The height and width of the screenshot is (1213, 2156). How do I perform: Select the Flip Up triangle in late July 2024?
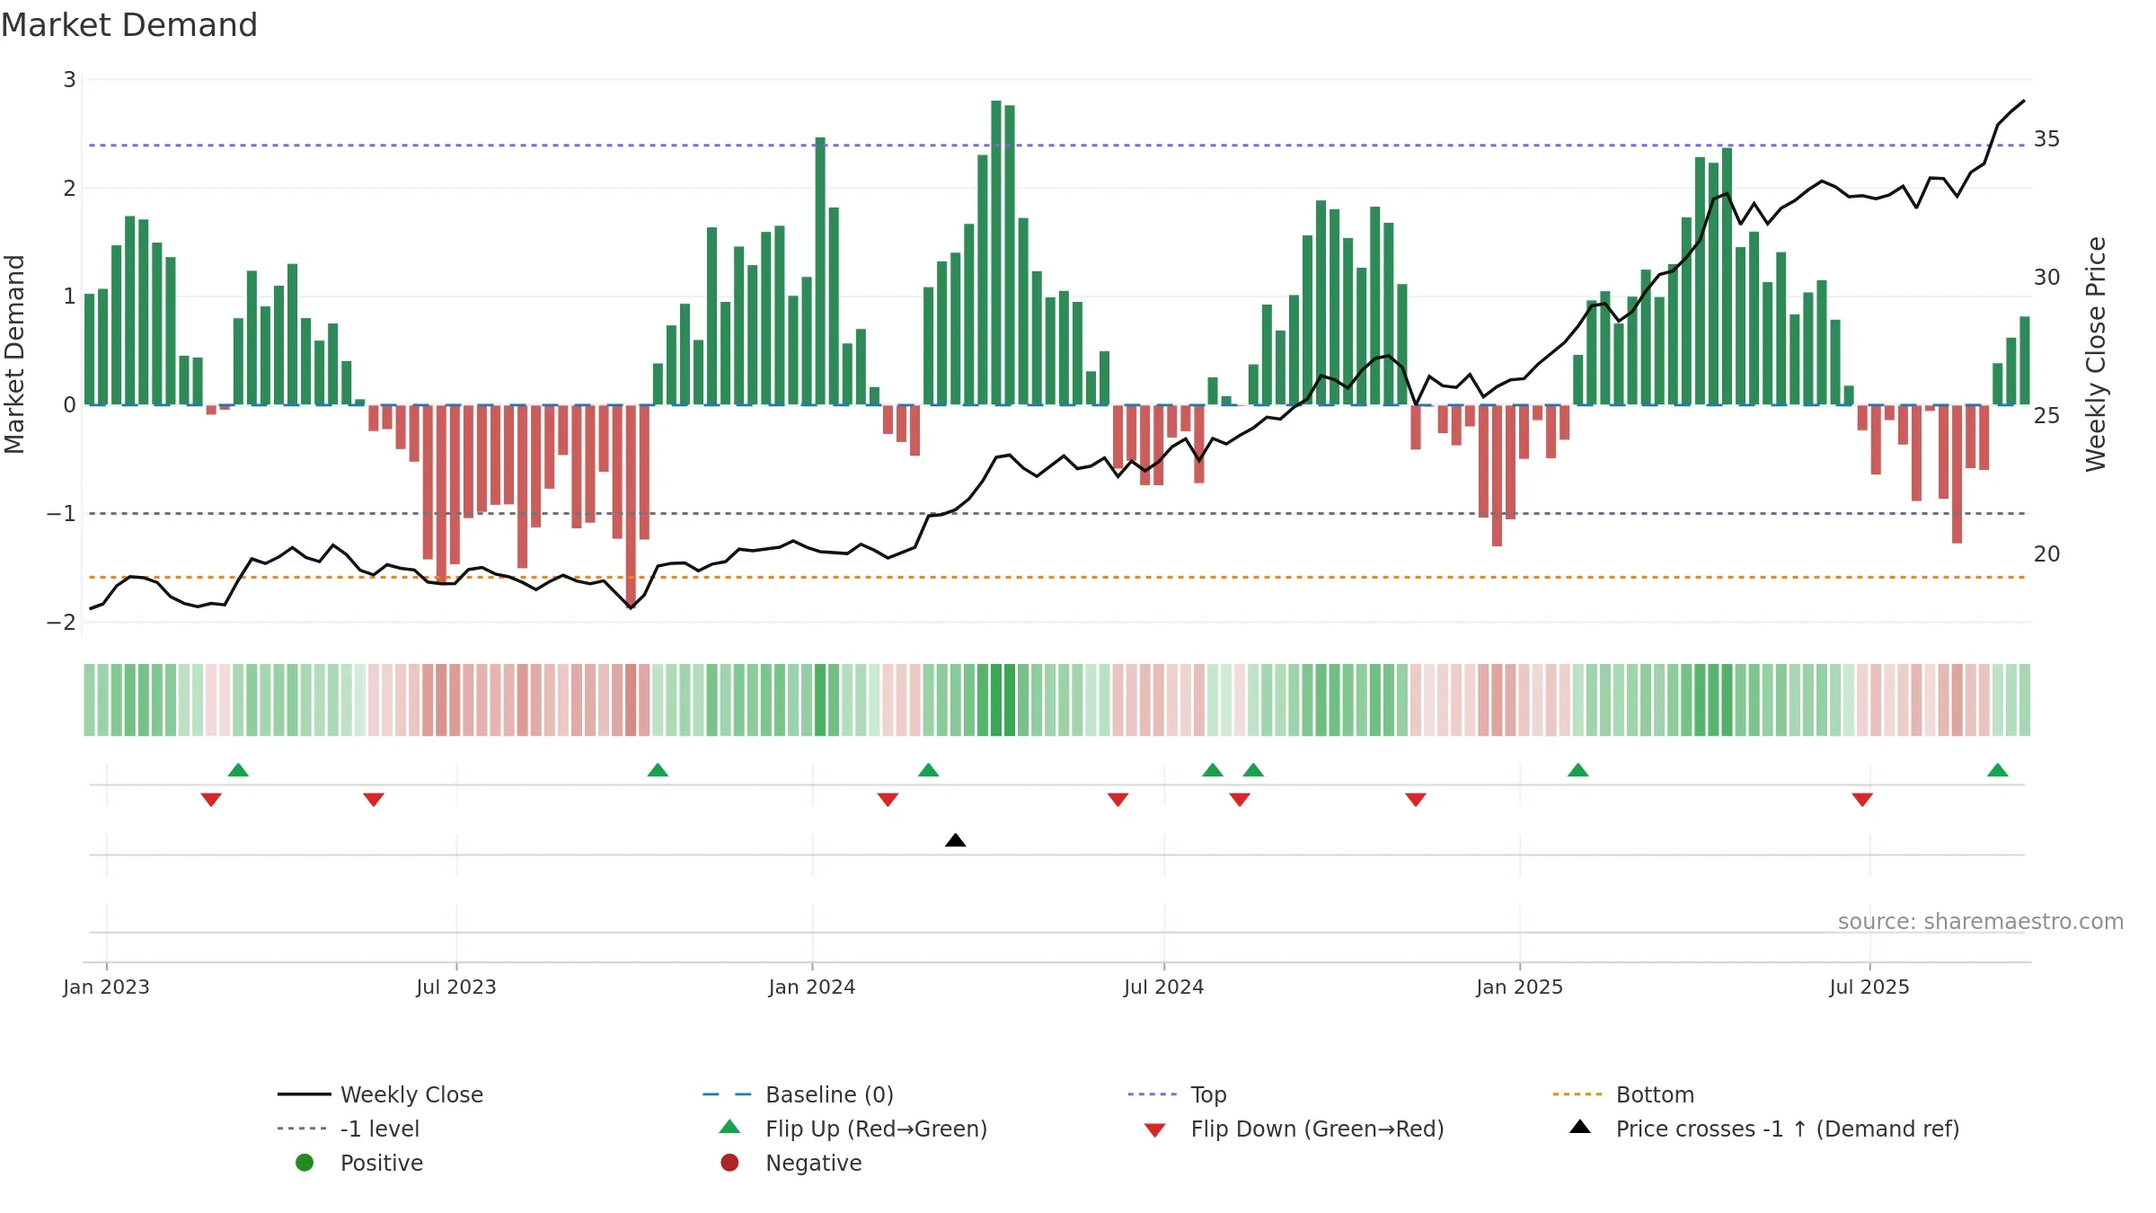[1213, 770]
